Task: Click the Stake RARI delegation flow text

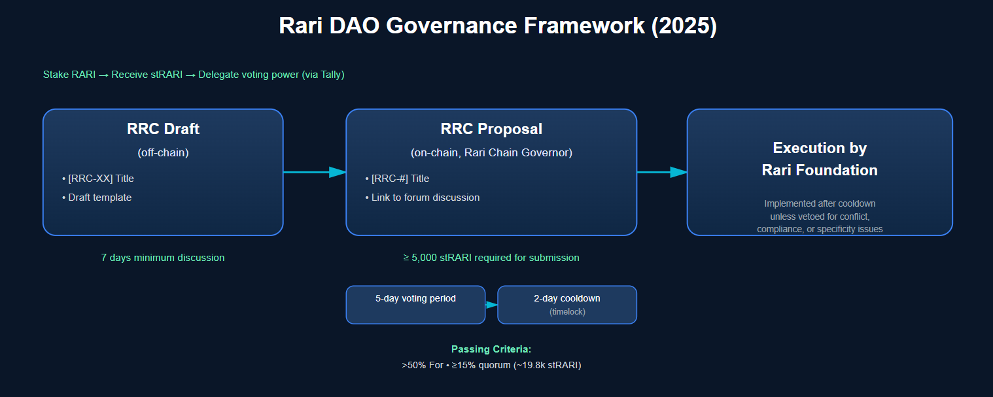Action: tap(194, 75)
